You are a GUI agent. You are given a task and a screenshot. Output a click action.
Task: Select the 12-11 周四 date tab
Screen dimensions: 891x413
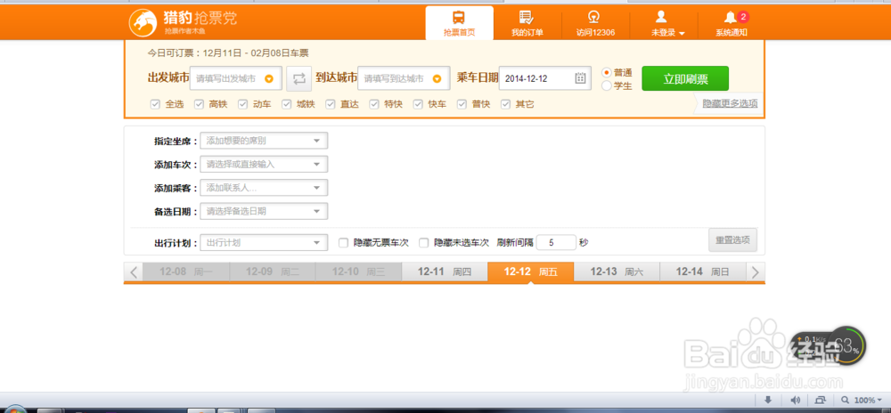(x=445, y=272)
